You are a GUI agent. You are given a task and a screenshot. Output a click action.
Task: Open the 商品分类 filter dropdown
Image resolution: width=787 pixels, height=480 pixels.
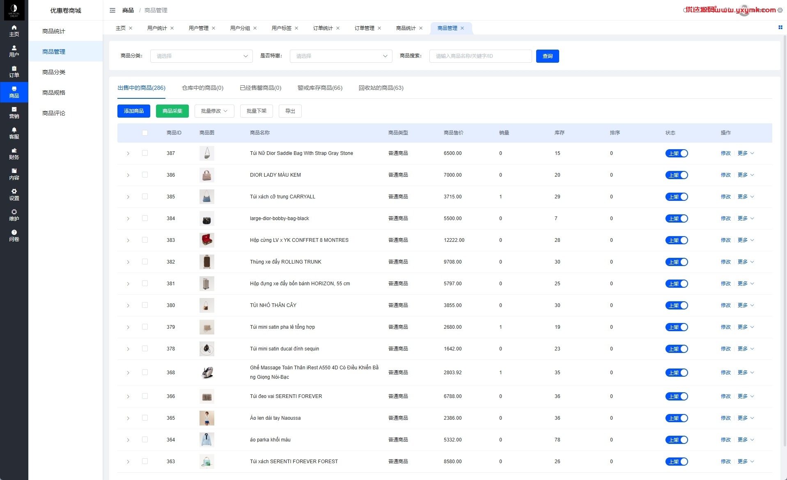(202, 56)
